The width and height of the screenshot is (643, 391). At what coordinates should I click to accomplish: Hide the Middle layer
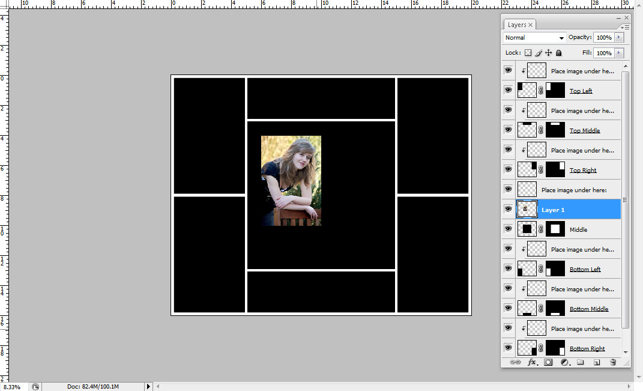point(508,229)
